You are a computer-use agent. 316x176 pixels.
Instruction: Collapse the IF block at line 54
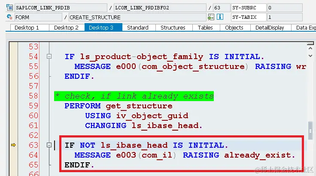coord(49,57)
